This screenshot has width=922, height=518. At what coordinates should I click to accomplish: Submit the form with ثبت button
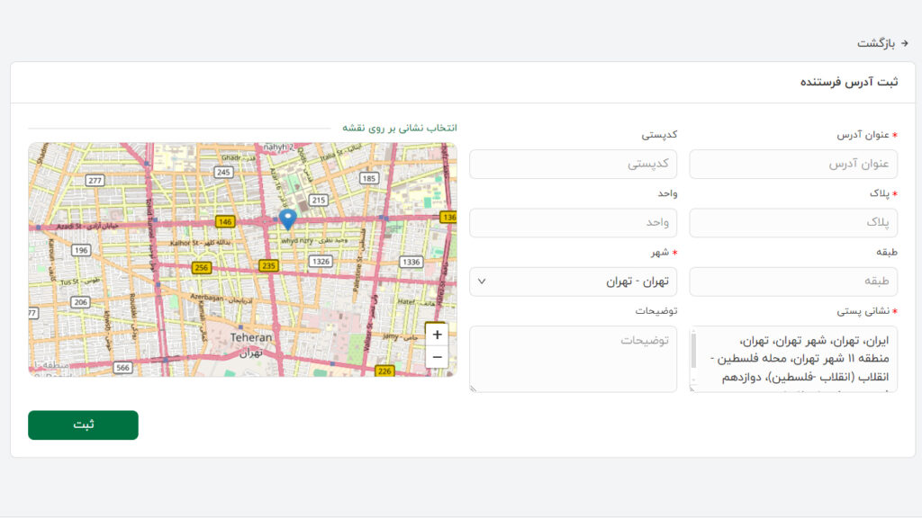pyautogui.click(x=83, y=424)
